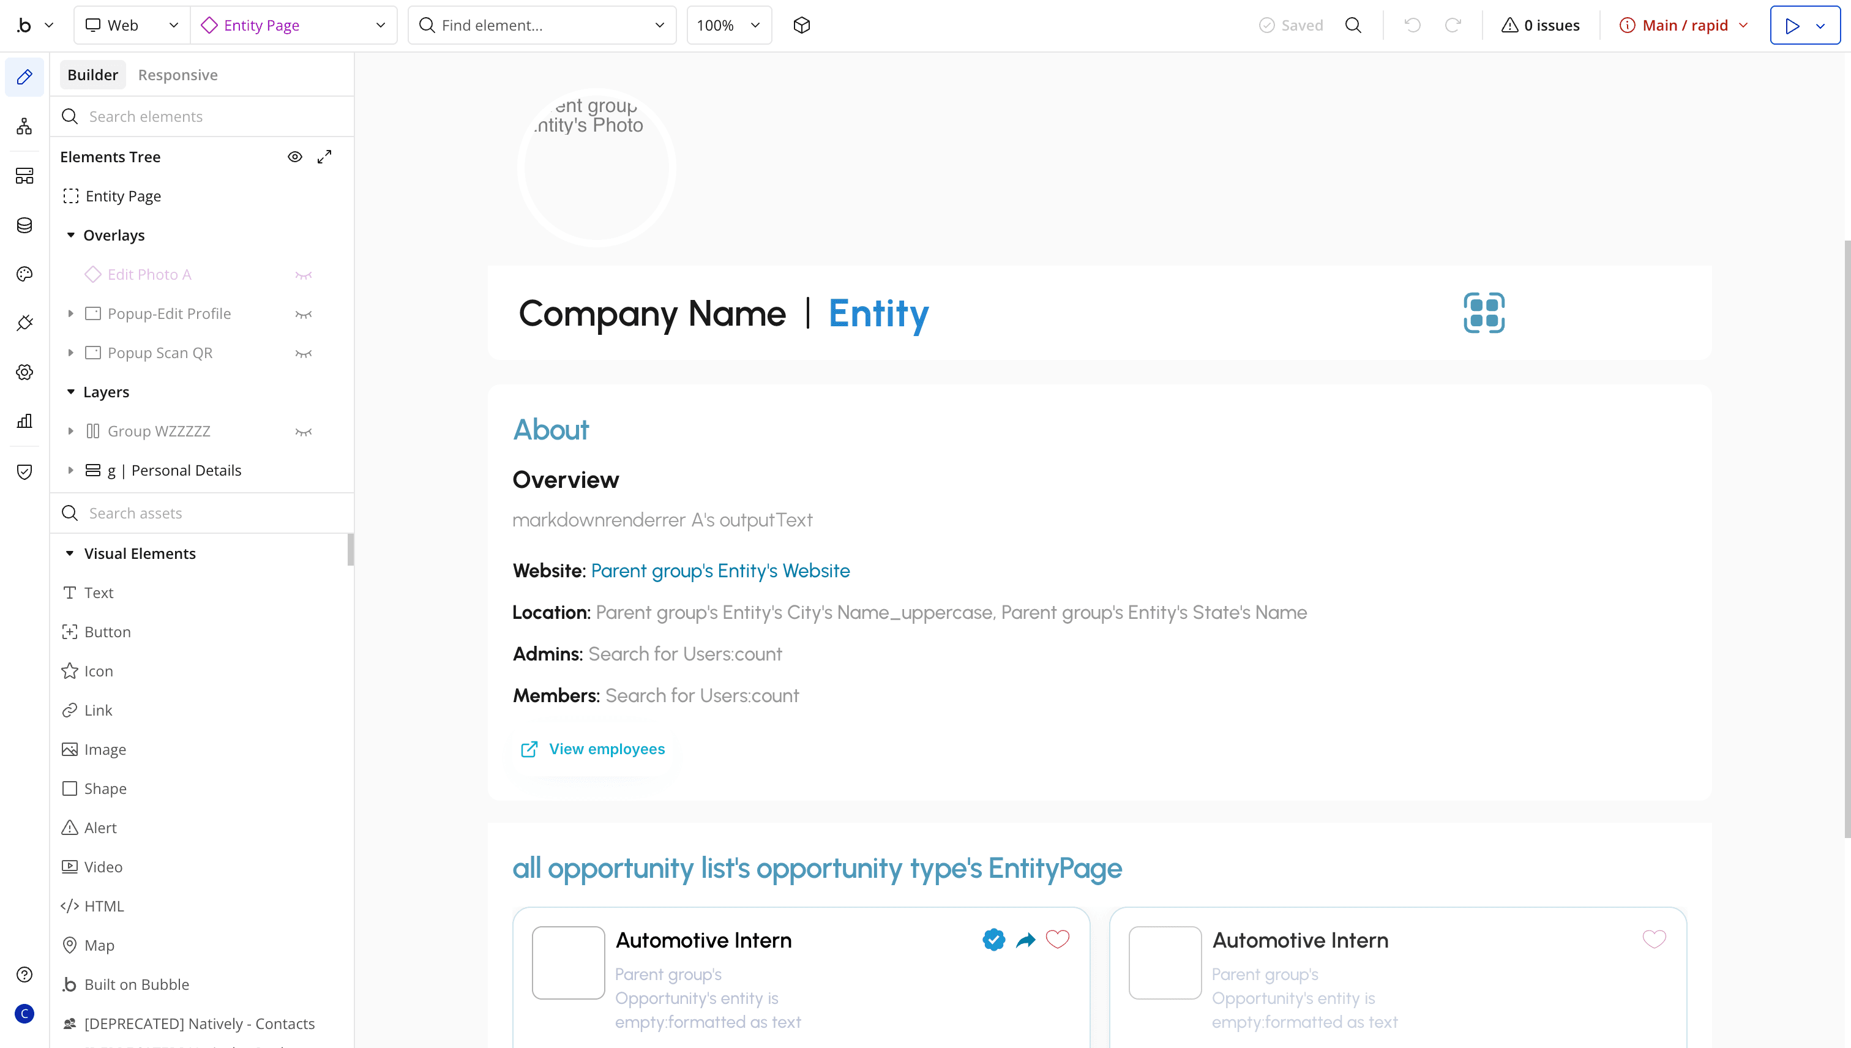Toggle the Elements Tree eye visibility icon

pos(295,156)
